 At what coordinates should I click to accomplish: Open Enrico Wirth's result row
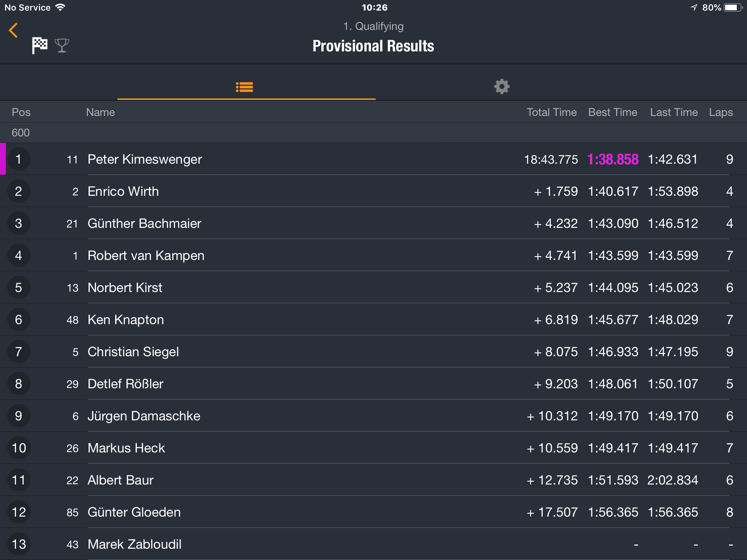373,191
